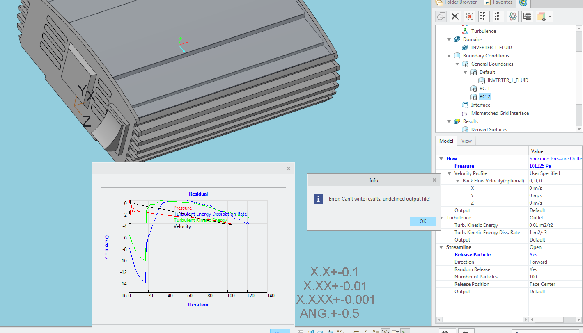Switch to the View tab
The height and width of the screenshot is (333, 583).
466,141
